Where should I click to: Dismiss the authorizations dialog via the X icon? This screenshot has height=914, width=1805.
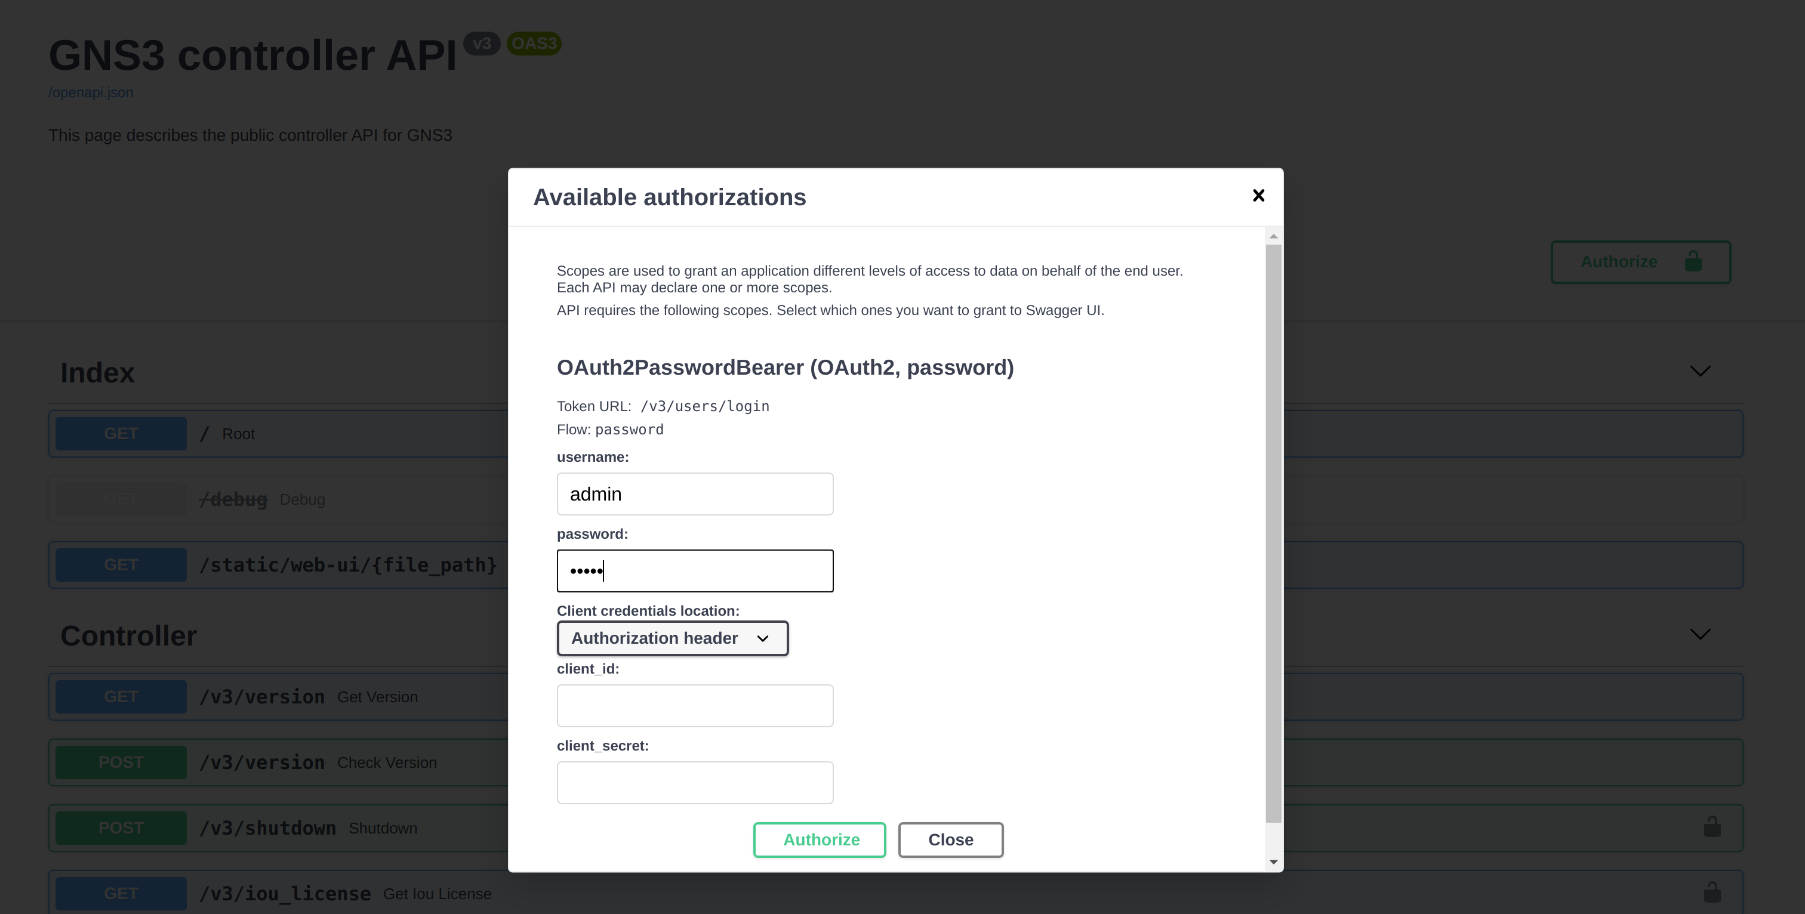click(1258, 196)
